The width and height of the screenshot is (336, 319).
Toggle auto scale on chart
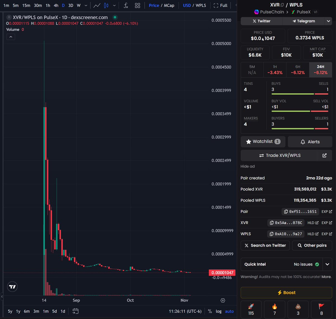[229, 311]
